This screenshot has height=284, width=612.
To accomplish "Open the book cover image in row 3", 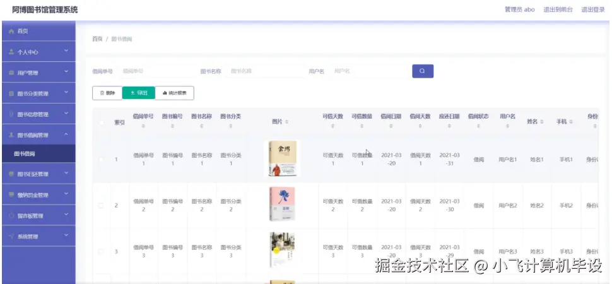I will coord(282,250).
